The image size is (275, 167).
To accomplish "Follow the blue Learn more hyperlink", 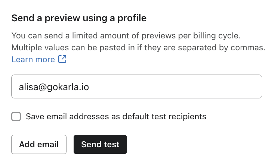I will [x=33, y=59].
